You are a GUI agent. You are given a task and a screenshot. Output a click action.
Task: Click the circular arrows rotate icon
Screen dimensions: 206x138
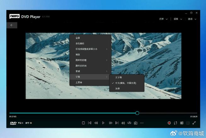(x=175, y=123)
